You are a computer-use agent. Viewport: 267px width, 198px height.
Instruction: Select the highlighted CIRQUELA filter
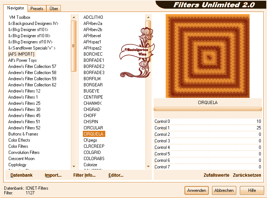pos(94,134)
